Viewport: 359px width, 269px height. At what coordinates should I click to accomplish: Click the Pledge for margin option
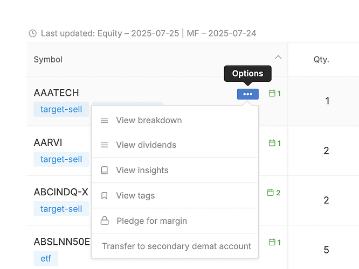pos(151,221)
